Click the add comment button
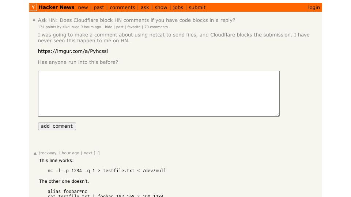 pyautogui.click(x=57, y=126)
